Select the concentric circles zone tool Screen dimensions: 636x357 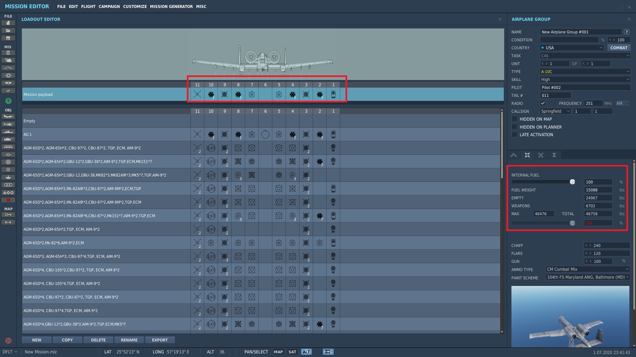pos(8,162)
